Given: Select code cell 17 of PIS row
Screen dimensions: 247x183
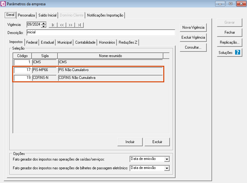Looking at the screenshot, I should tap(22, 70).
